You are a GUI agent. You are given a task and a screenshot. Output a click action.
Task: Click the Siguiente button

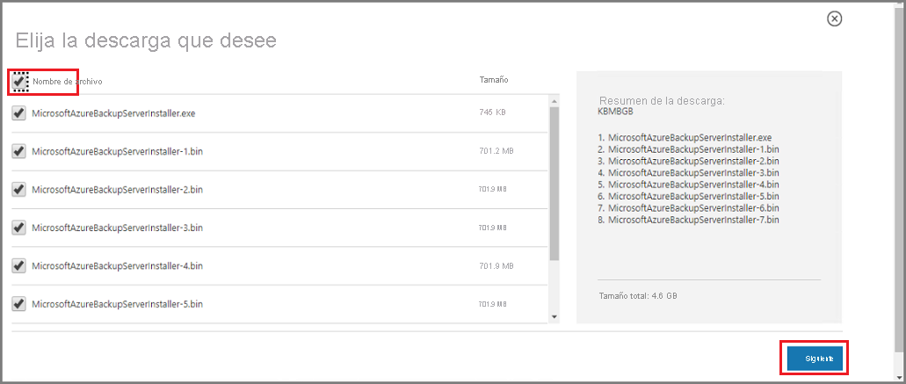pos(815,358)
